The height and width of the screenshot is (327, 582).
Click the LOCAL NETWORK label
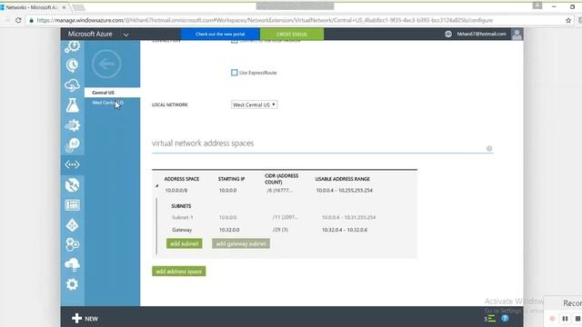[170, 105]
